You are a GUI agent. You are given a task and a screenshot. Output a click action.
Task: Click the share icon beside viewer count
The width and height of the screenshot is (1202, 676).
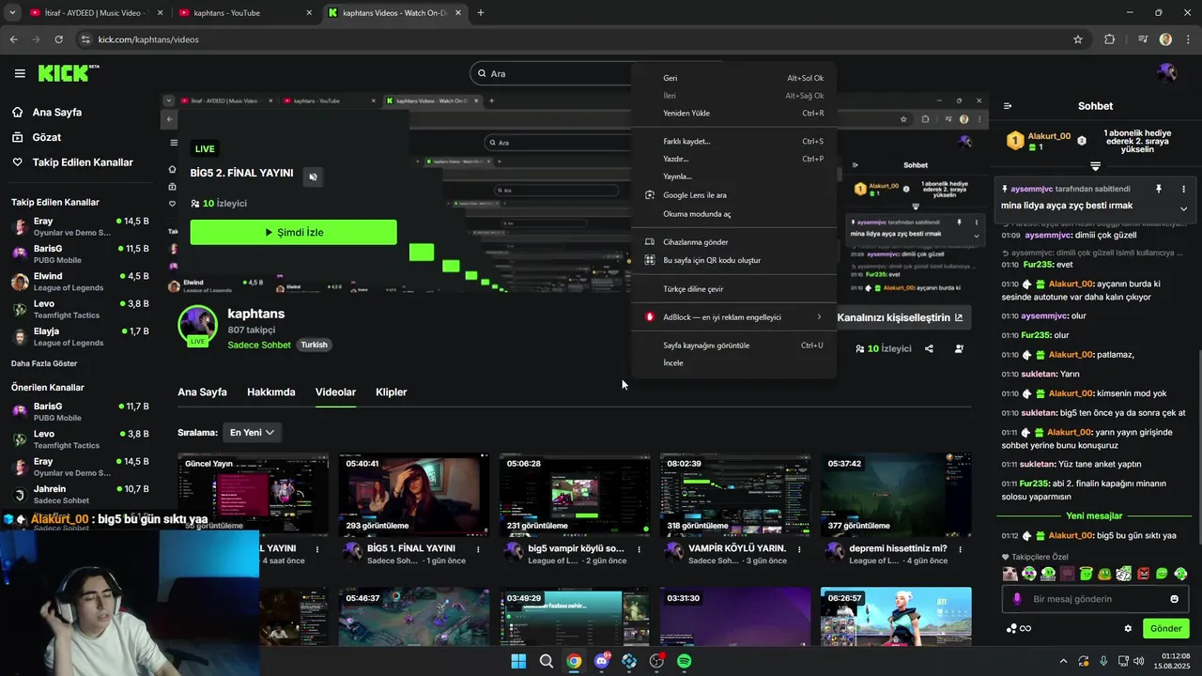point(929,348)
